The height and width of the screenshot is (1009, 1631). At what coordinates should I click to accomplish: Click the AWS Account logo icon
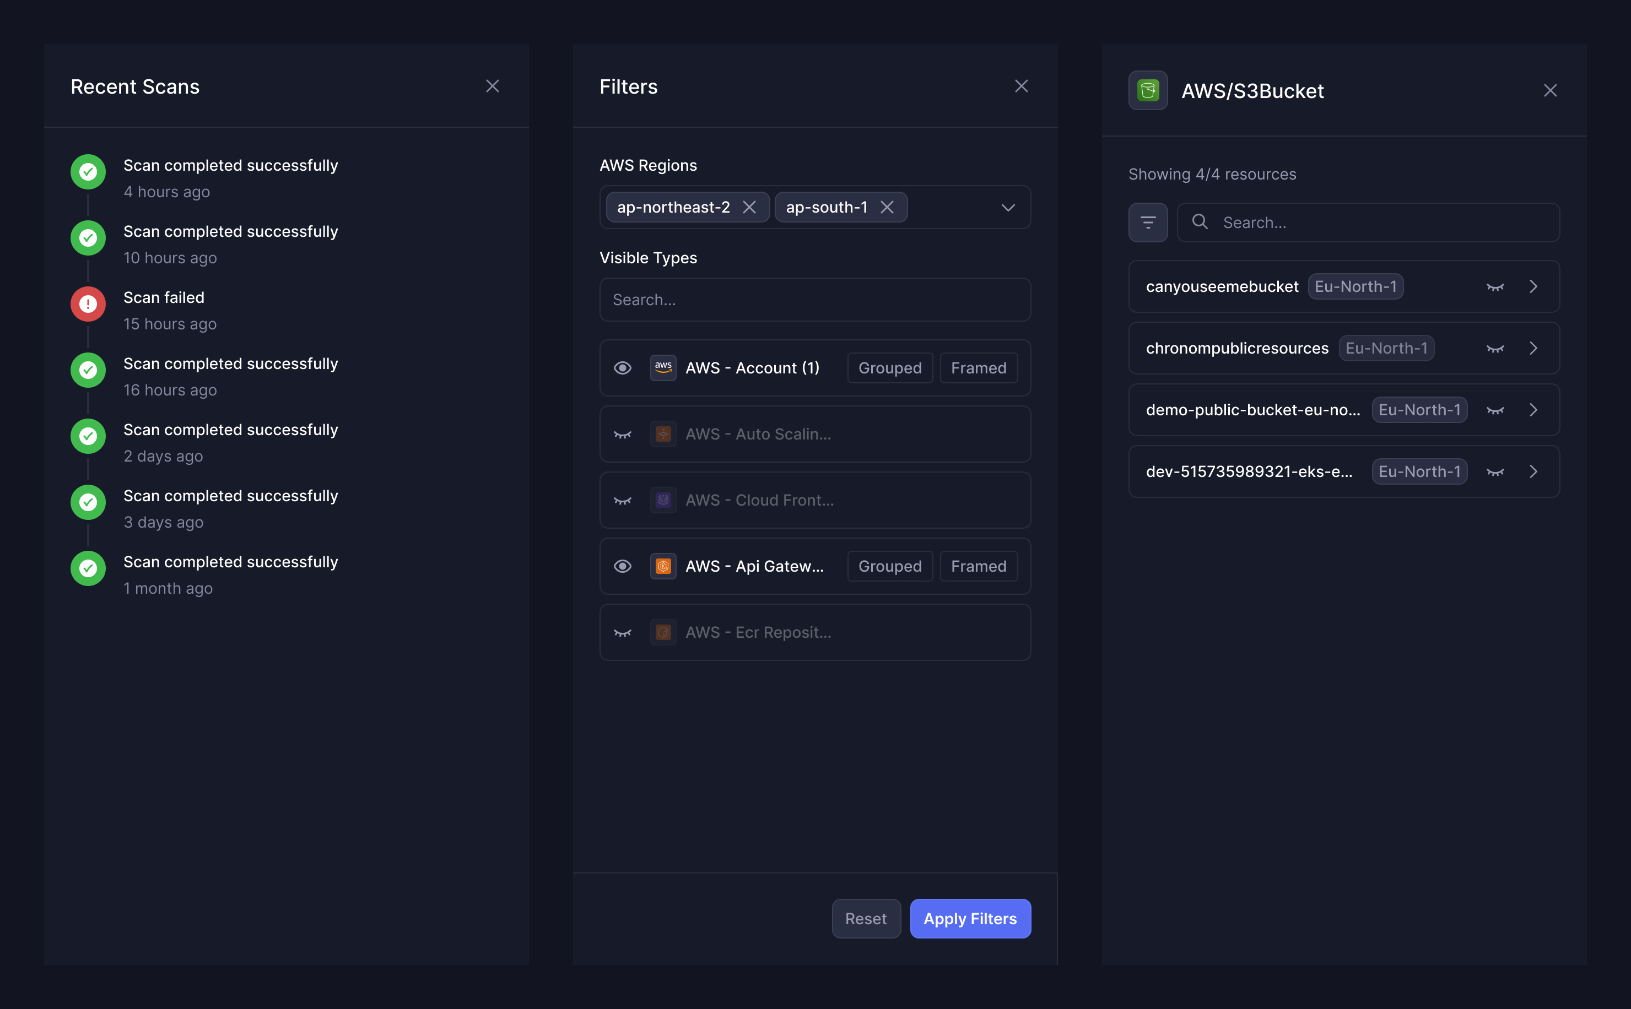tap(663, 368)
